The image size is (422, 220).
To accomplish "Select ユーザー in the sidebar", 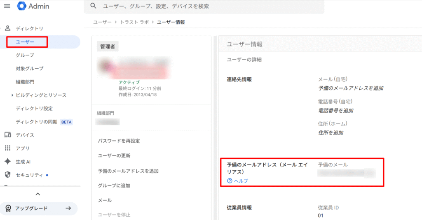I will click(x=25, y=42).
